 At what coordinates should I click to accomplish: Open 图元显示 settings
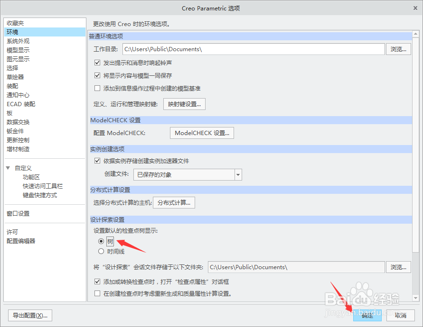18,59
